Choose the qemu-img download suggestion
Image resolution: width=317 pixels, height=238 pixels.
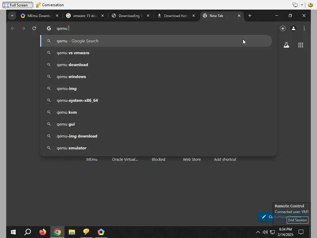(156, 136)
